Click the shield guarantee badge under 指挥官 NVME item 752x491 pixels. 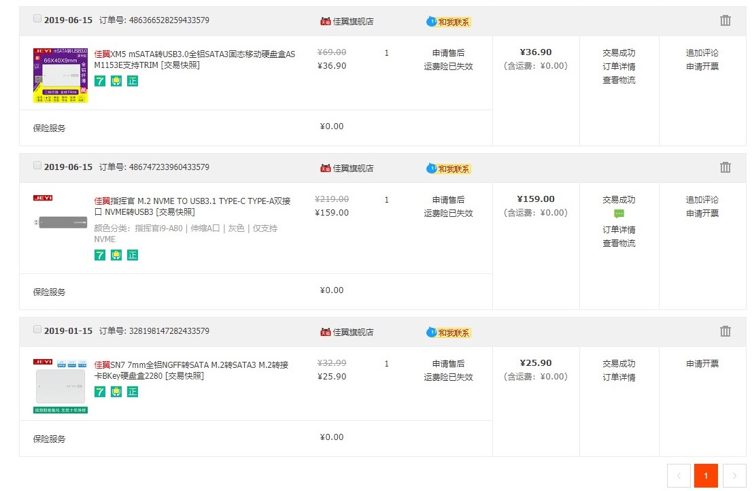point(116,255)
